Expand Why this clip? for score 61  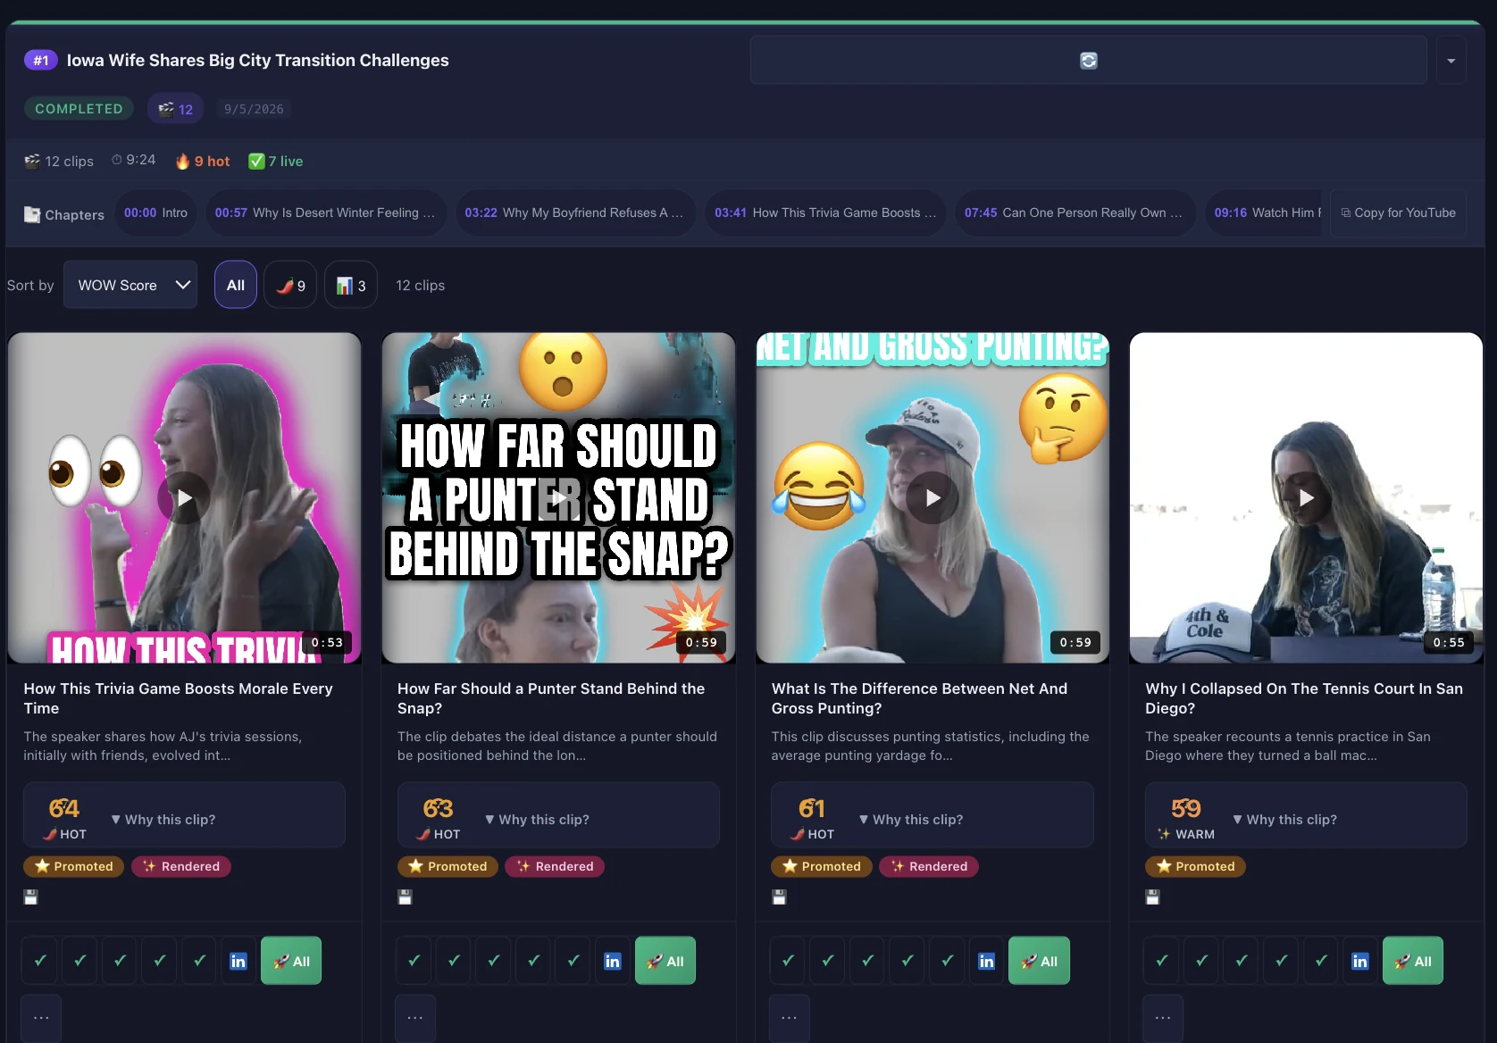click(911, 820)
